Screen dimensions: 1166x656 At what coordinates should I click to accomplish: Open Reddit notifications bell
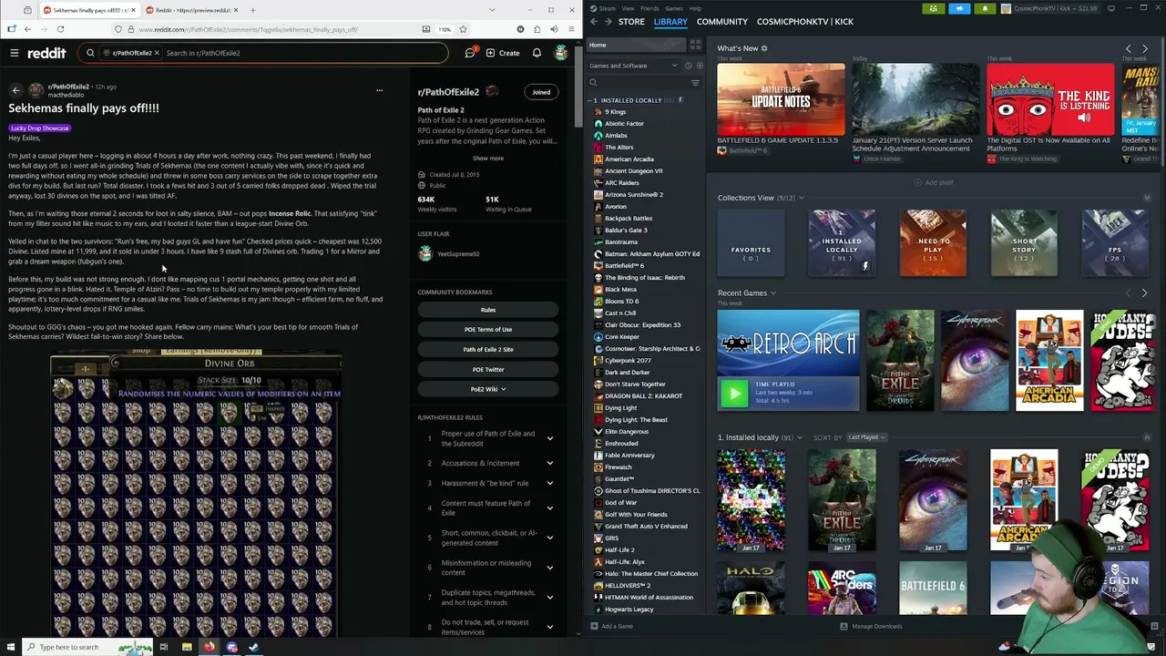(x=537, y=53)
